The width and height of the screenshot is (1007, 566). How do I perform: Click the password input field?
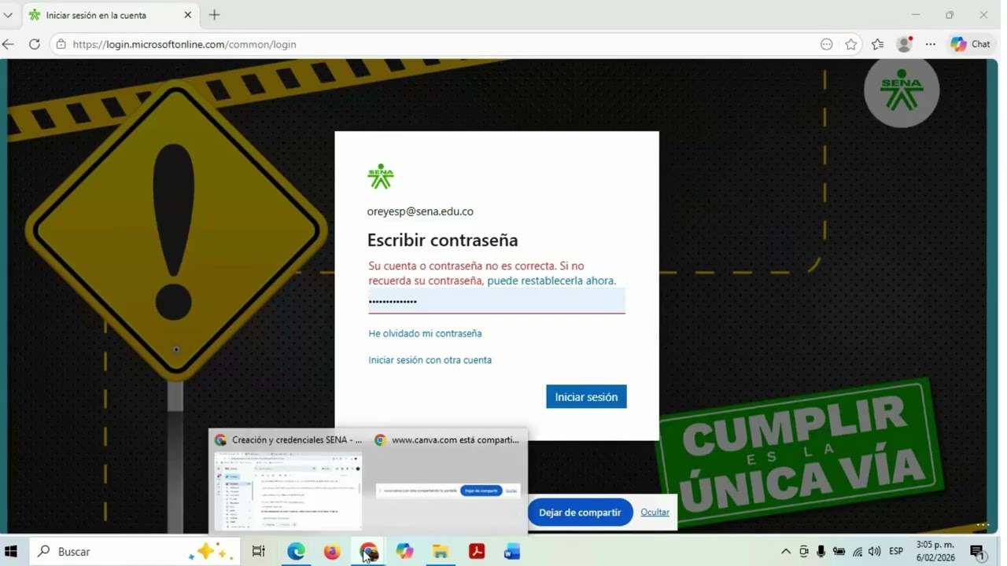496,301
